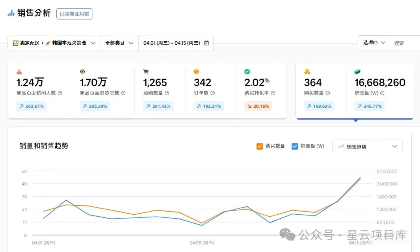Click the calendar icon in date range
The height and width of the screenshot is (252, 420).
(206, 43)
